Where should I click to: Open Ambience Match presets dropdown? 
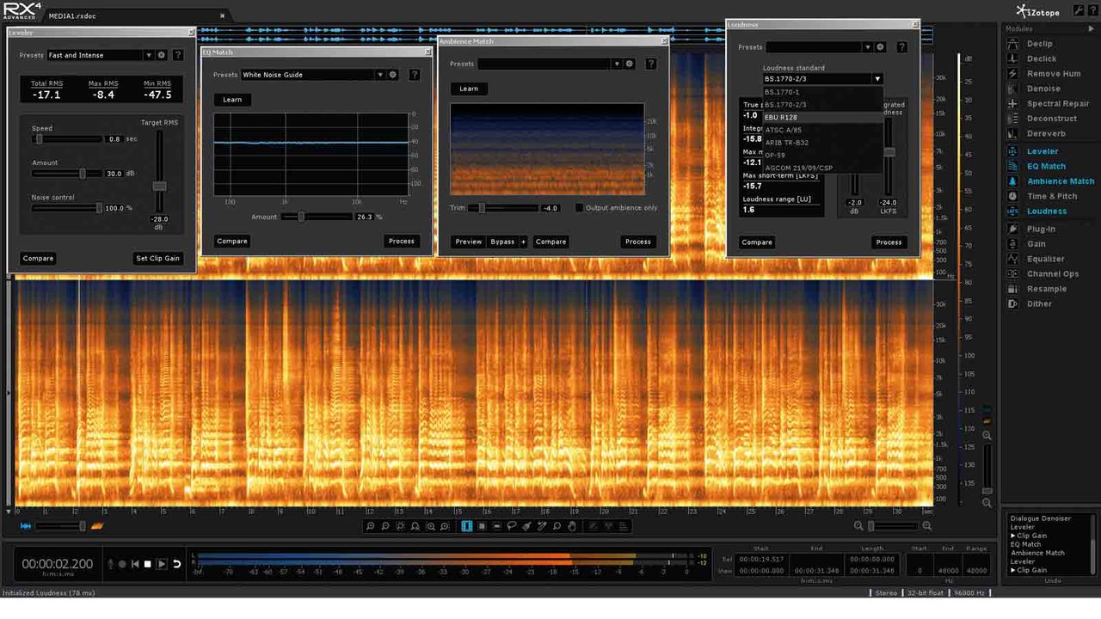(x=550, y=64)
